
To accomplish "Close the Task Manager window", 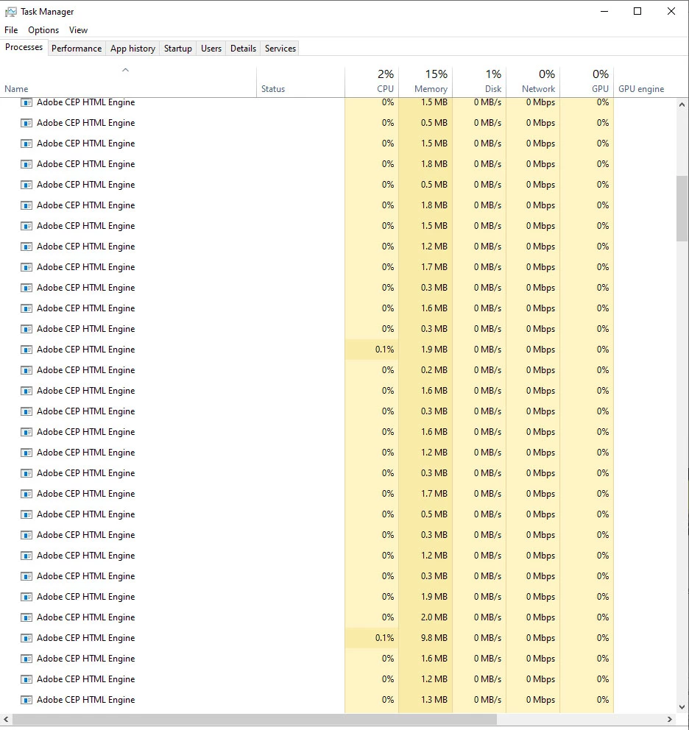I will click(x=671, y=11).
